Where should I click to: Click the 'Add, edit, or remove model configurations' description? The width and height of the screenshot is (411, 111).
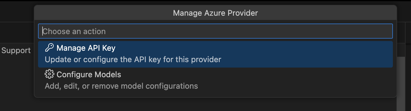tap(121, 86)
